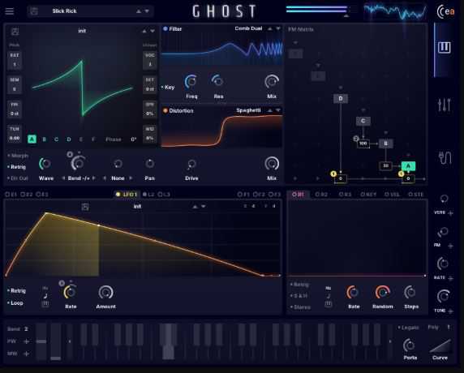The height and width of the screenshot is (373, 464).
Task: Open the mixer faders page icon
Action: 444,105
